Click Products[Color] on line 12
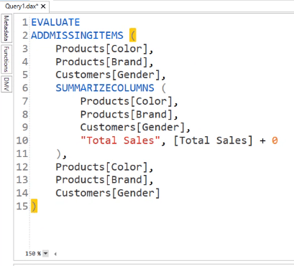Screen dimensions: 294x266 [x=101, y=167]
